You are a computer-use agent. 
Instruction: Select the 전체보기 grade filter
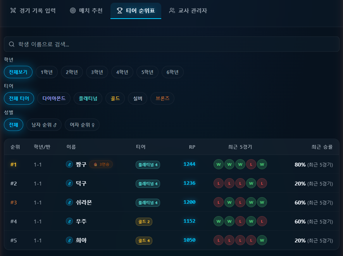pyautogui.click(x=18, y=72)
